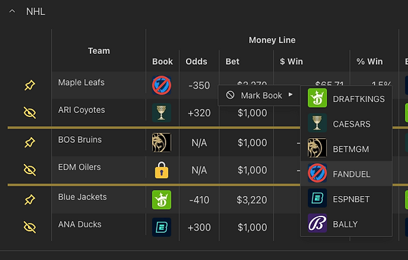Viewport: 408px width, 260px height.
Task: Pin the Blue Jackets row
Action: (x=30, y=199)
